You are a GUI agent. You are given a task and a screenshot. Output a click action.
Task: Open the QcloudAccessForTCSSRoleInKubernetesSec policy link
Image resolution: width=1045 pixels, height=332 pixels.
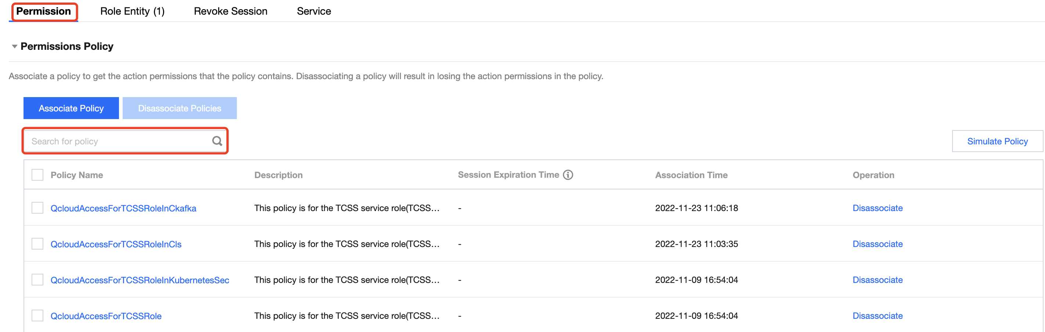(140, 280)
